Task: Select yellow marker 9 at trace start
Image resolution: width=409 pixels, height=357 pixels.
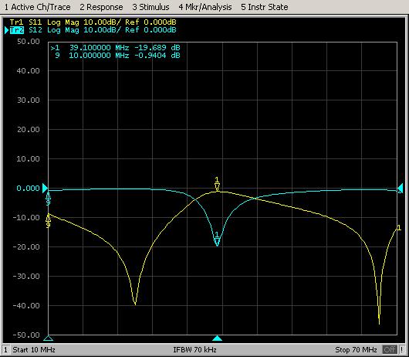Action: pos(49,221)
